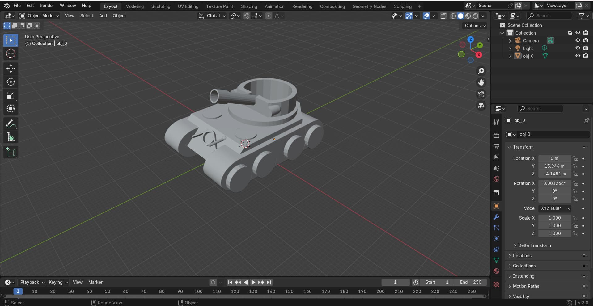
Task: Toggle visibility of the Light object
Action: pyautogui.click(x=577, y=48)
